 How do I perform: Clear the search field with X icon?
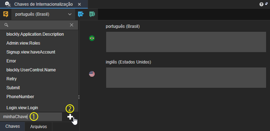72,25
